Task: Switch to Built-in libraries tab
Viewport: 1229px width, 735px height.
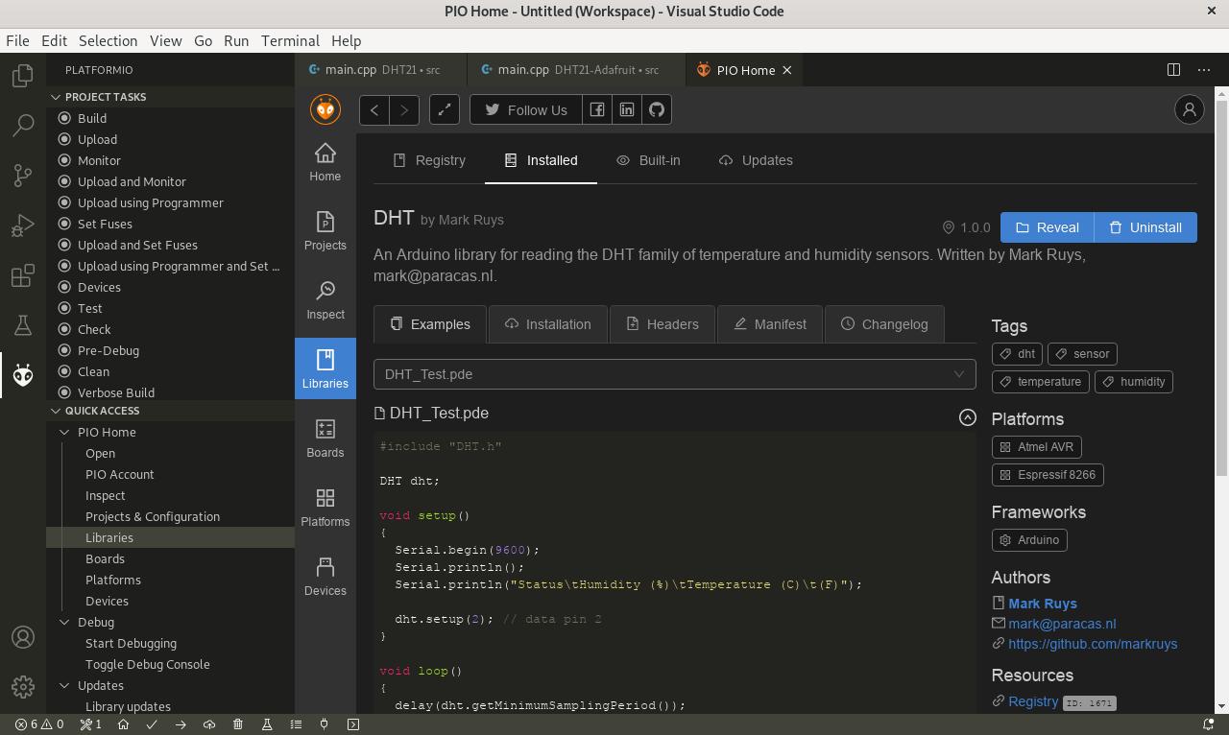Action: 648,160
